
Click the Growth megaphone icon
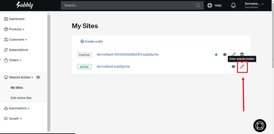6,119
